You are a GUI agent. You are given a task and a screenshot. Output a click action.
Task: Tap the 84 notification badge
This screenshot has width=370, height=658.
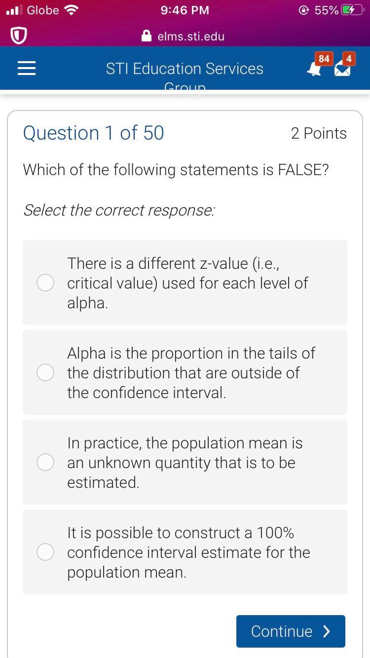(324, 59)
